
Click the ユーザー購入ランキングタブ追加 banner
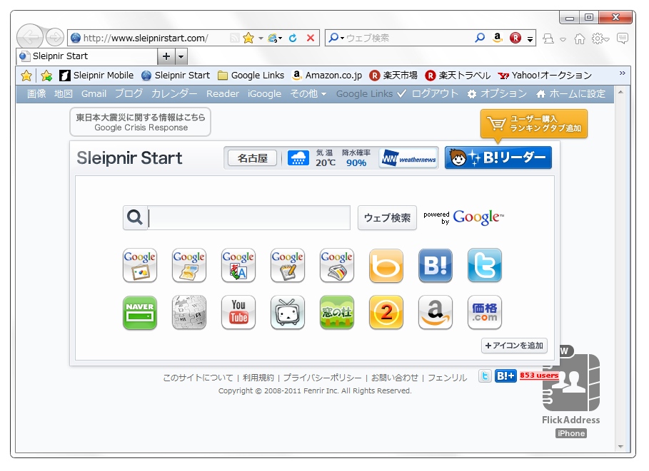[x=534, y=123]
